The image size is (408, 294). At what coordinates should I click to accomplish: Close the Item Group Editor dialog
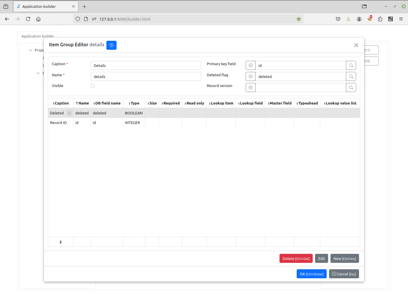(356, 45)
